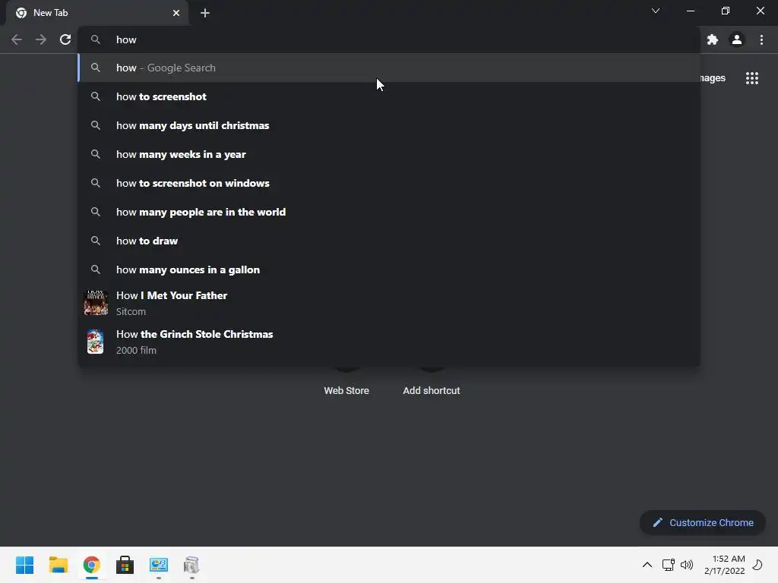Viewport: 778px width, 583px height.
Task: Reload the page with the refresh icon
Action: [65, 39]
